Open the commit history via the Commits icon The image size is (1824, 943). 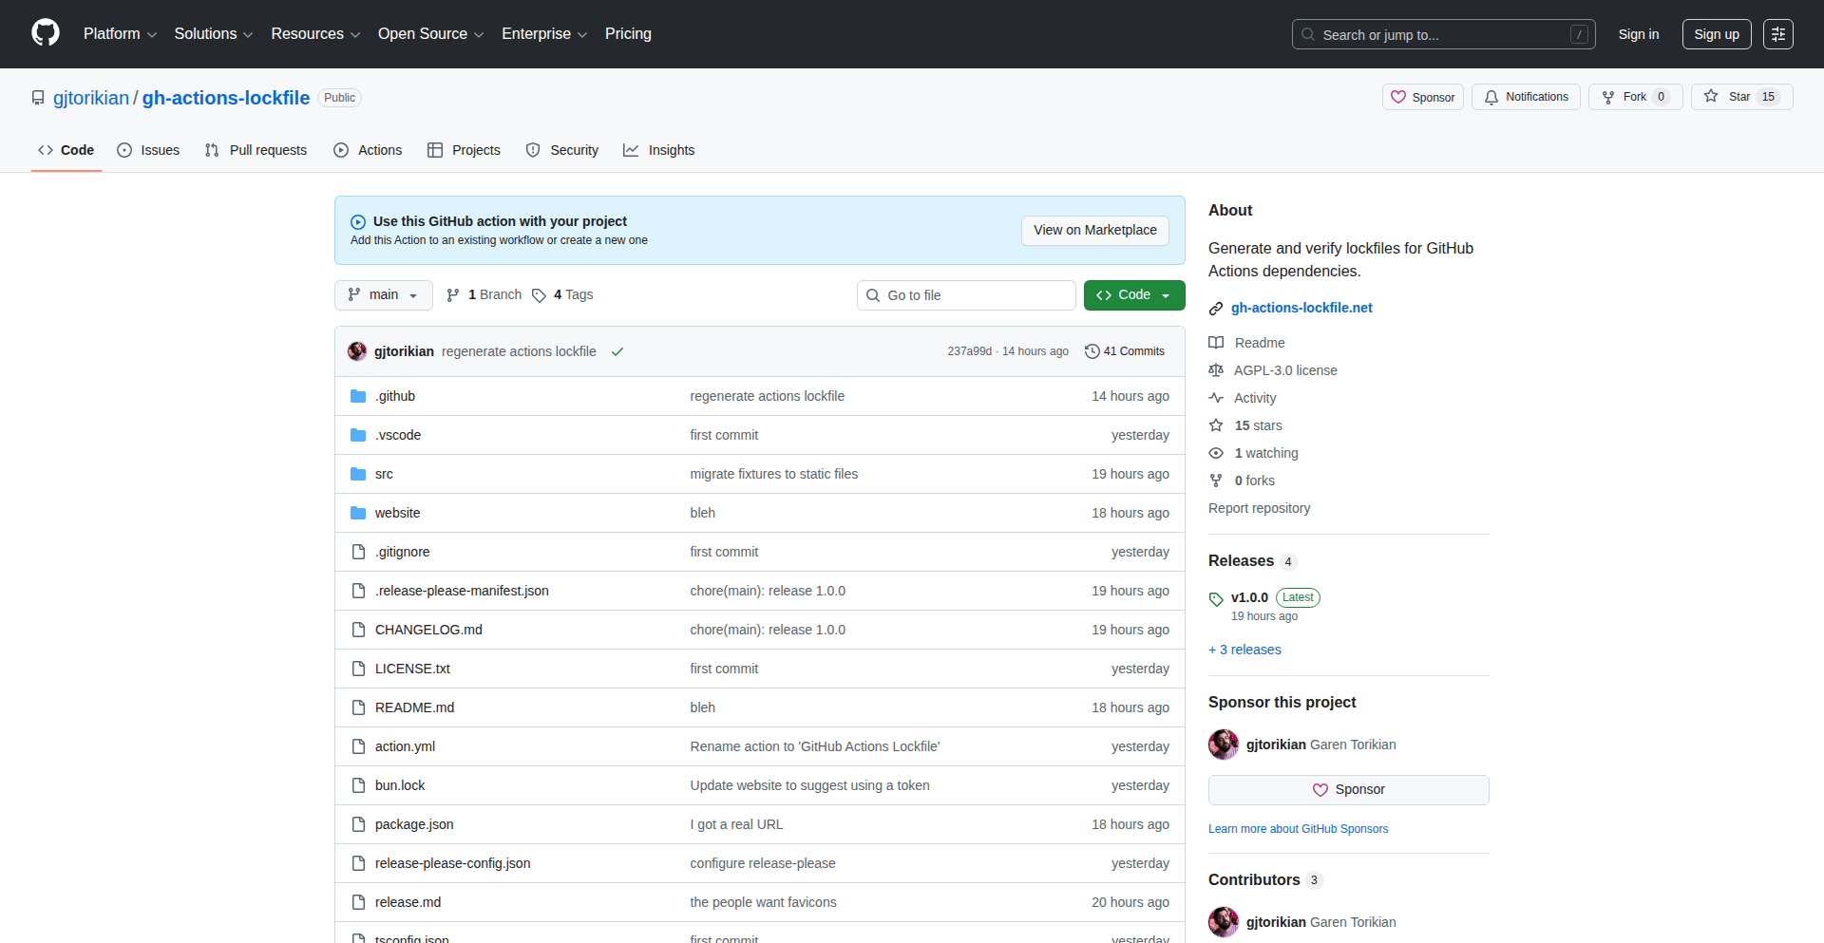coord(1092,350)
